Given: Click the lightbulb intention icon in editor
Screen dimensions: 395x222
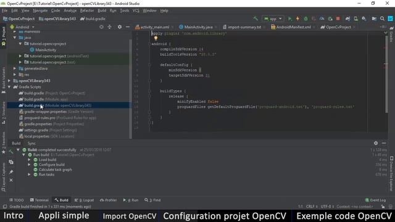Looking at the screenshot, I should pyautogui.click(x=156, y=38).
